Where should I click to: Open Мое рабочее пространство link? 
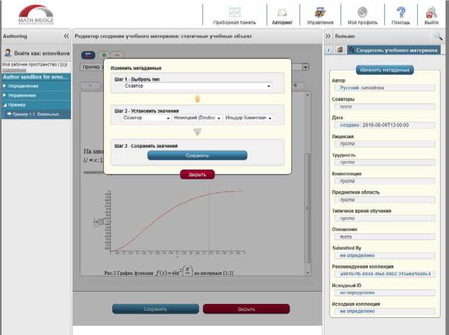pos(29,65)
